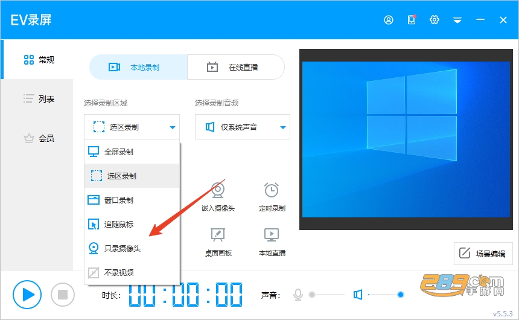Image resolution: width=519 pixels, height=320 pixels.
Task: Choose 追随鼠标 from the dropdown list
Action: coord(132,224)
